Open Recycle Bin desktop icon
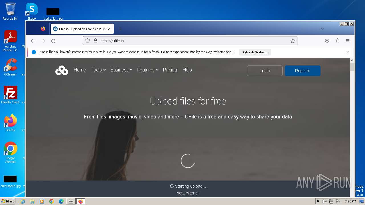The height and width of the screenshot is (205, 365). 10,11
